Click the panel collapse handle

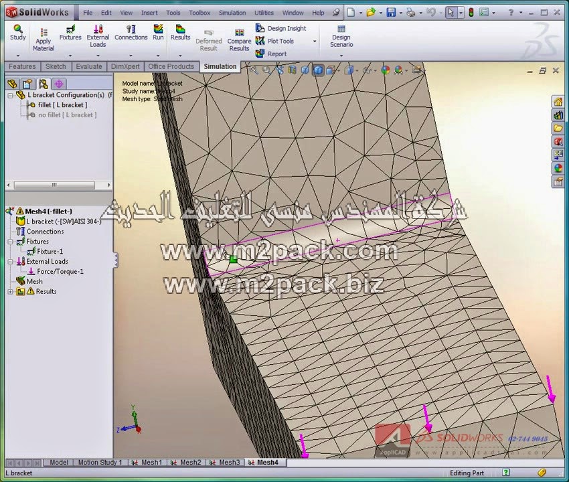tap(116, 260)
